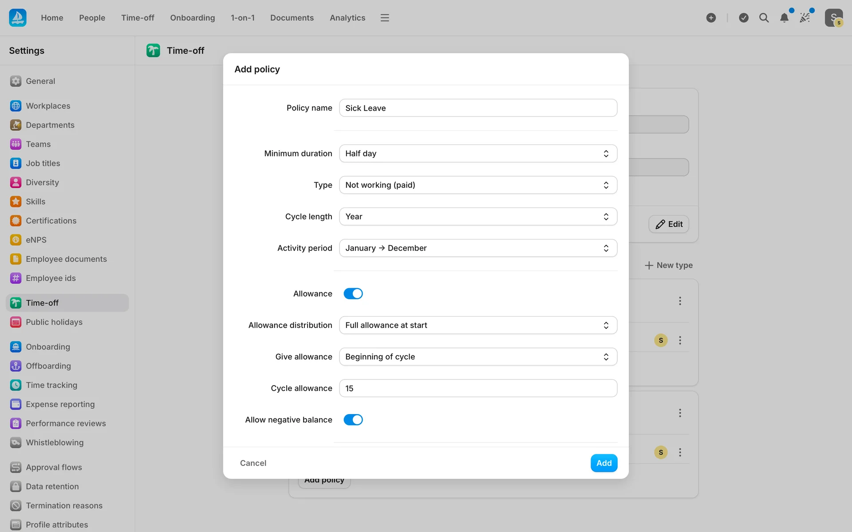The height and width of the screenshot is (532, 852).
Task: Go to the Analytics menu
Action: (x=347, y=18)
